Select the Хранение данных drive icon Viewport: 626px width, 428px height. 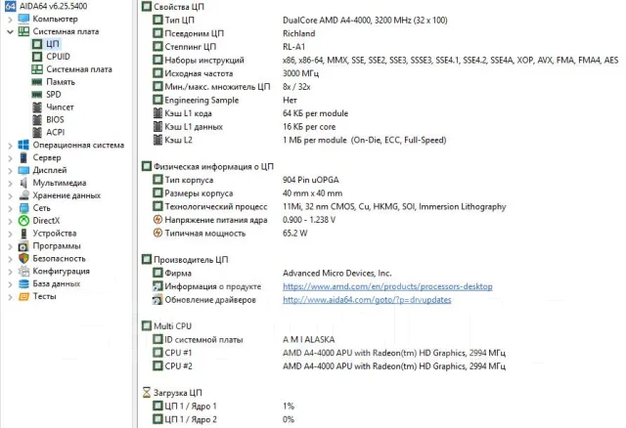tap(23, 195)
